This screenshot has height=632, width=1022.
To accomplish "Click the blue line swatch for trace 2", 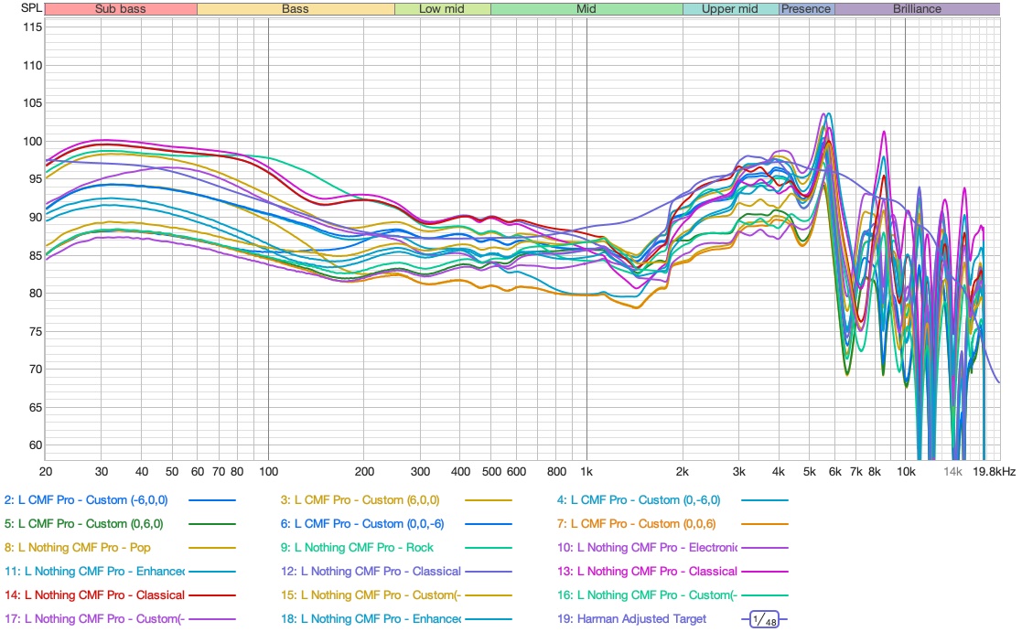I will [x=212, y=500].
